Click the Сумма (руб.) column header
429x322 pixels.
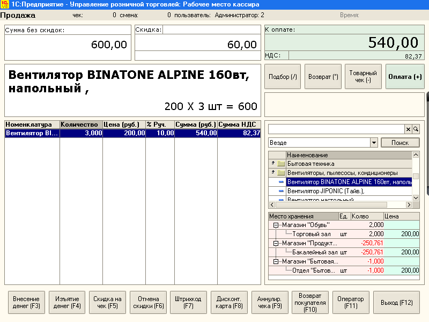pyautogui.click(x=196, y=125)
